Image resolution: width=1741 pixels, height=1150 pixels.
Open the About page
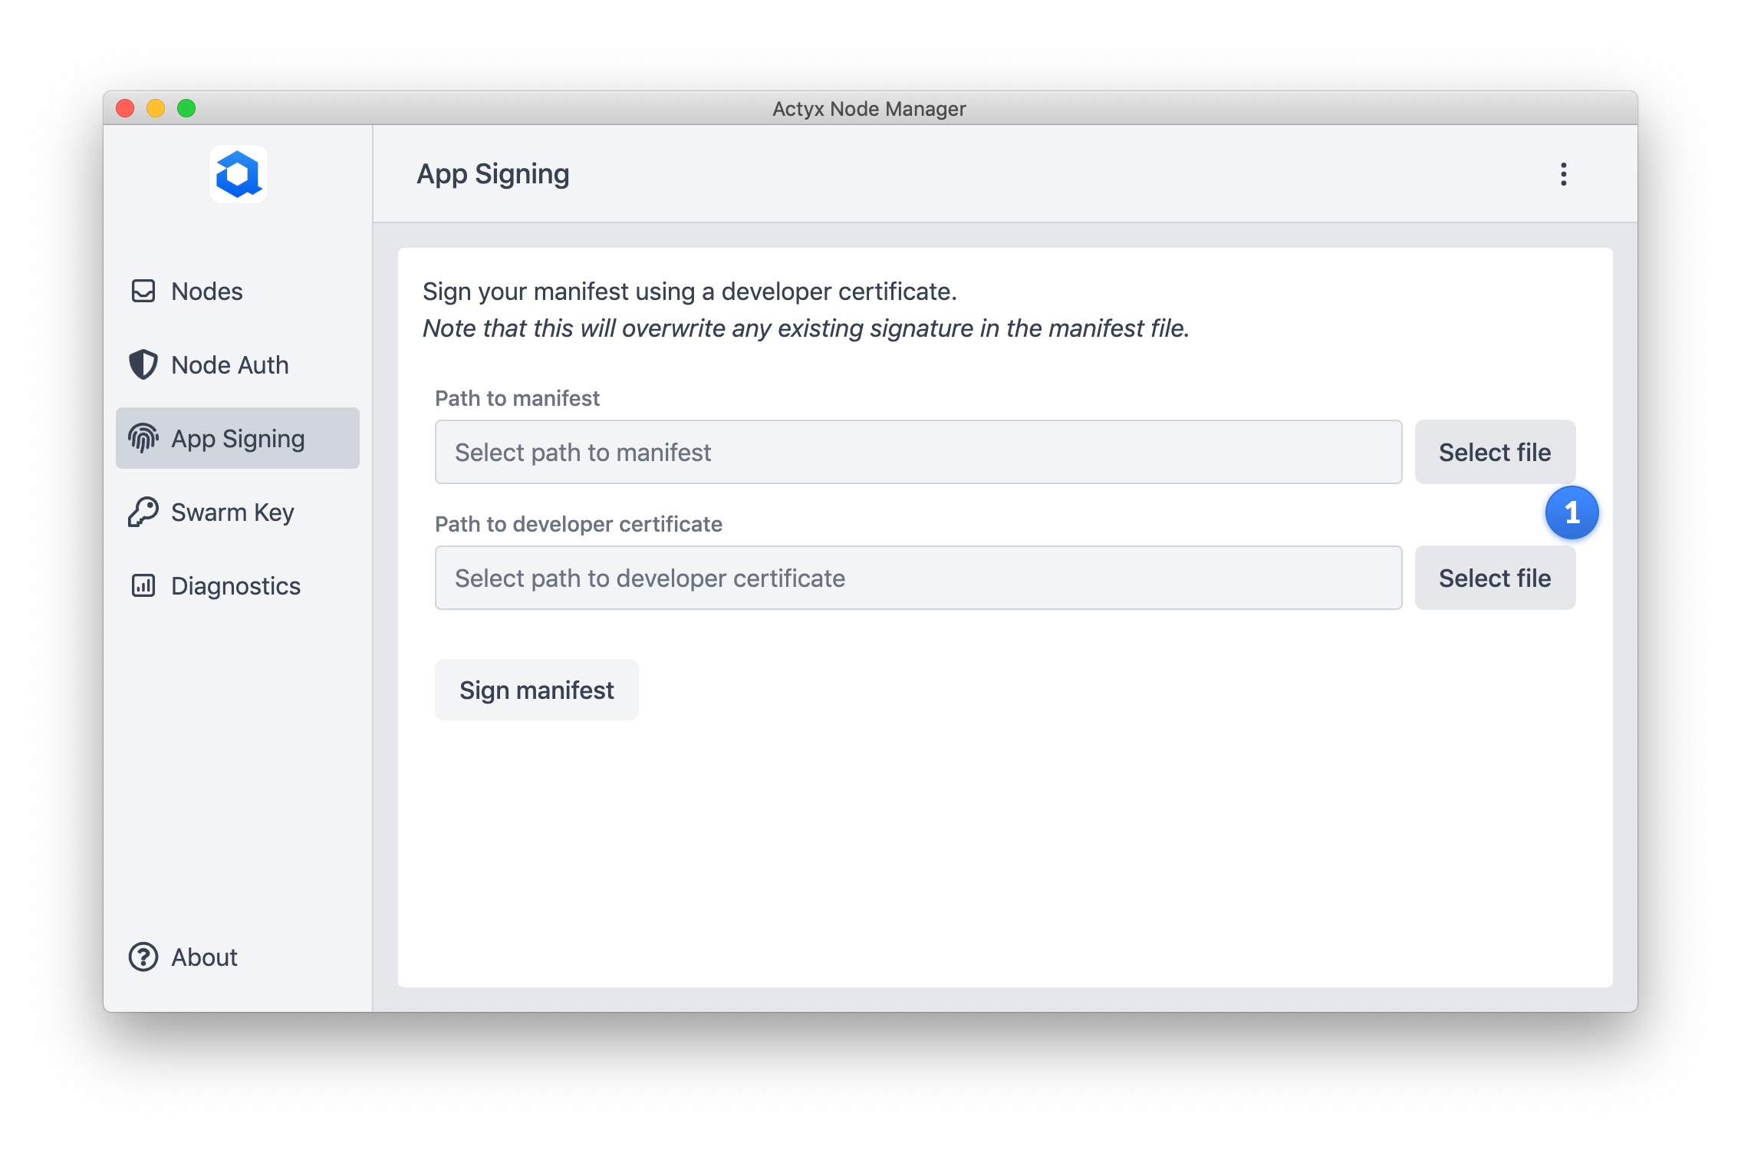(x=204, y=957)
